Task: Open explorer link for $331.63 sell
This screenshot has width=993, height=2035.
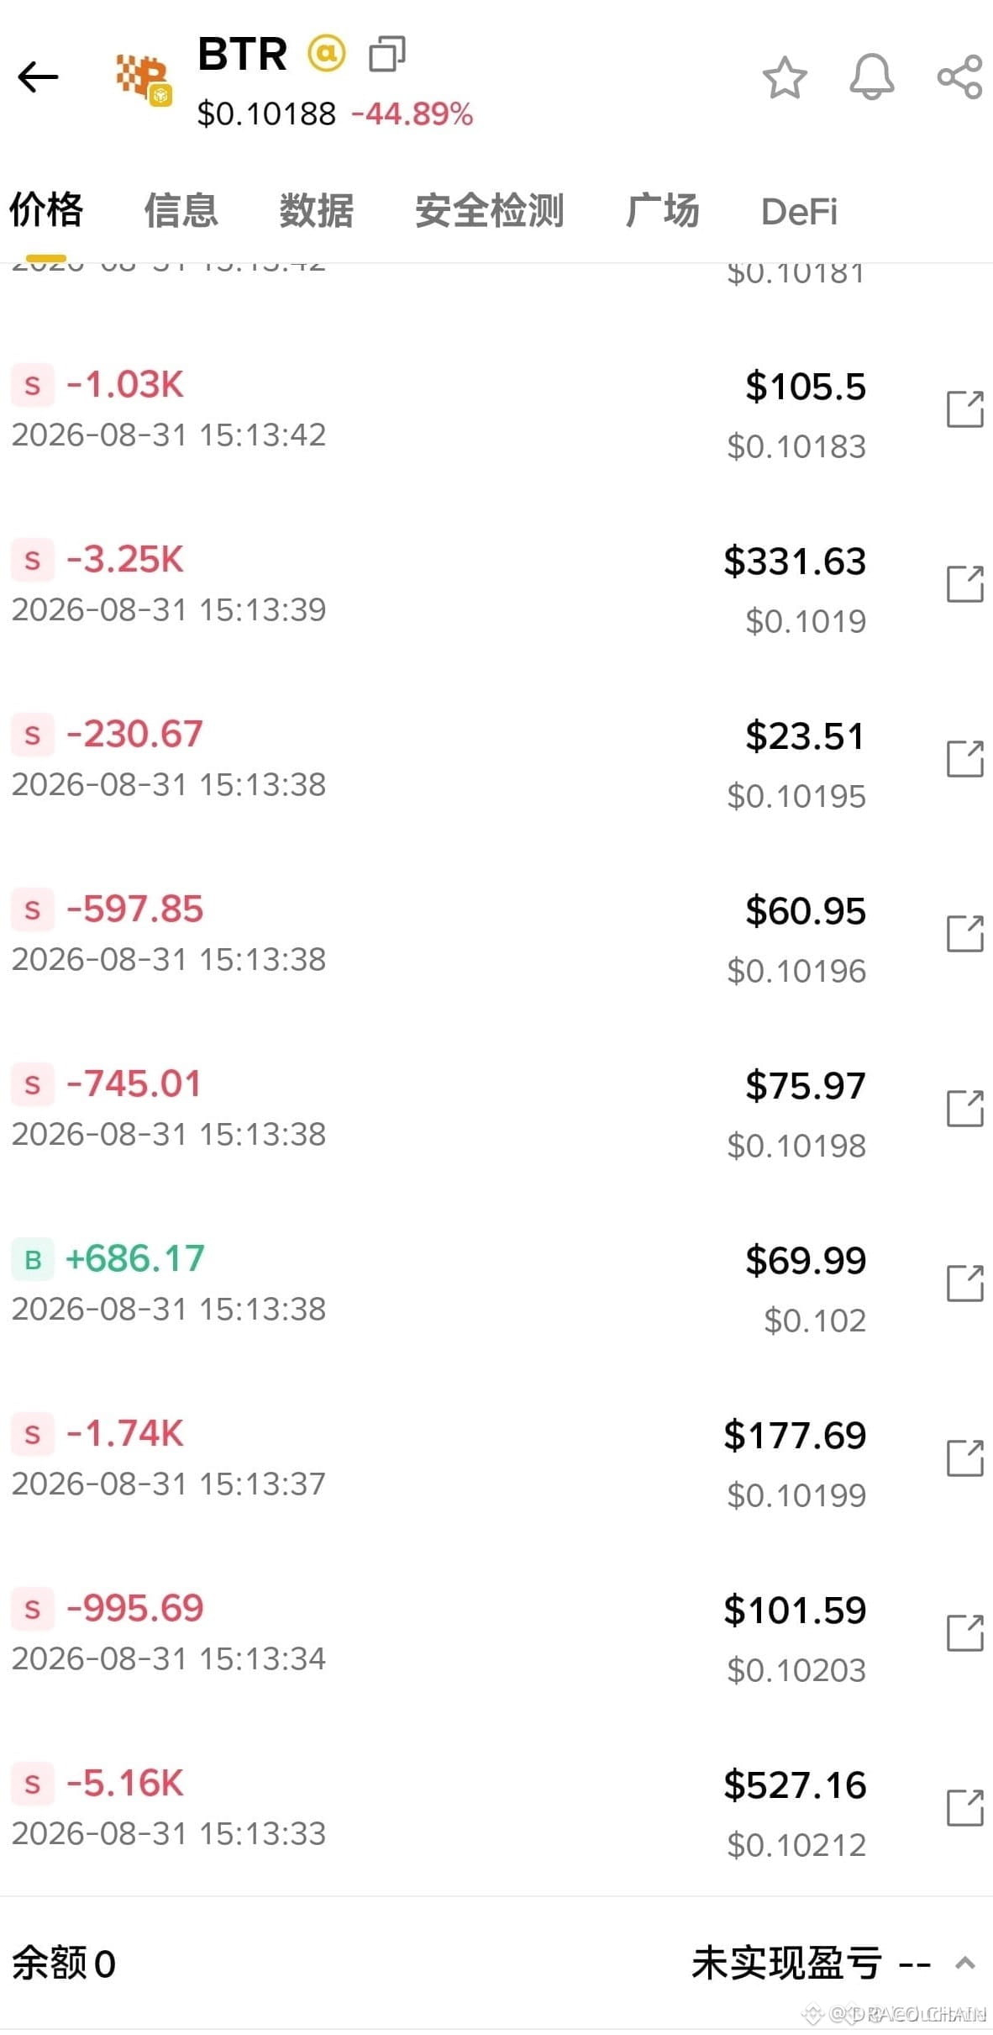Action: click(x=964, y=584)
